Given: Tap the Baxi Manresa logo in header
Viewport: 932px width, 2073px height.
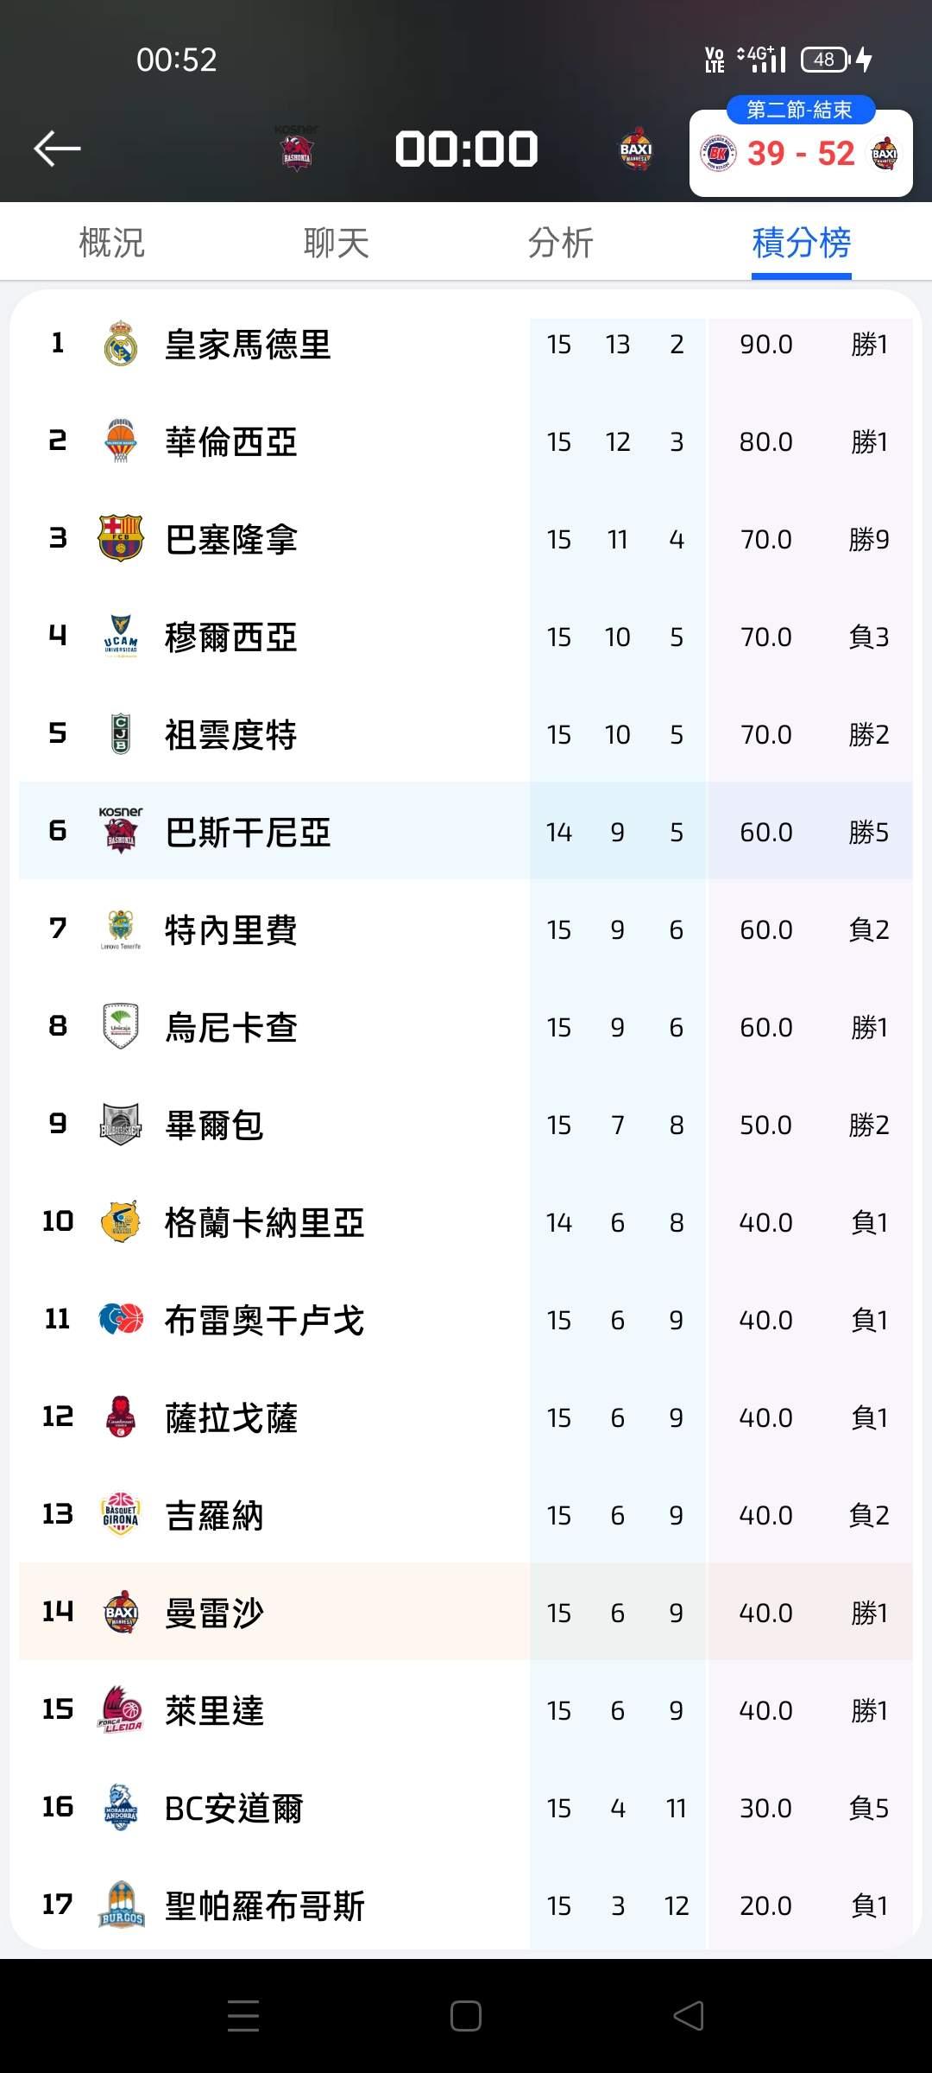Looking at the screenshot, I should pyautogui.click(x=636, y=149).
